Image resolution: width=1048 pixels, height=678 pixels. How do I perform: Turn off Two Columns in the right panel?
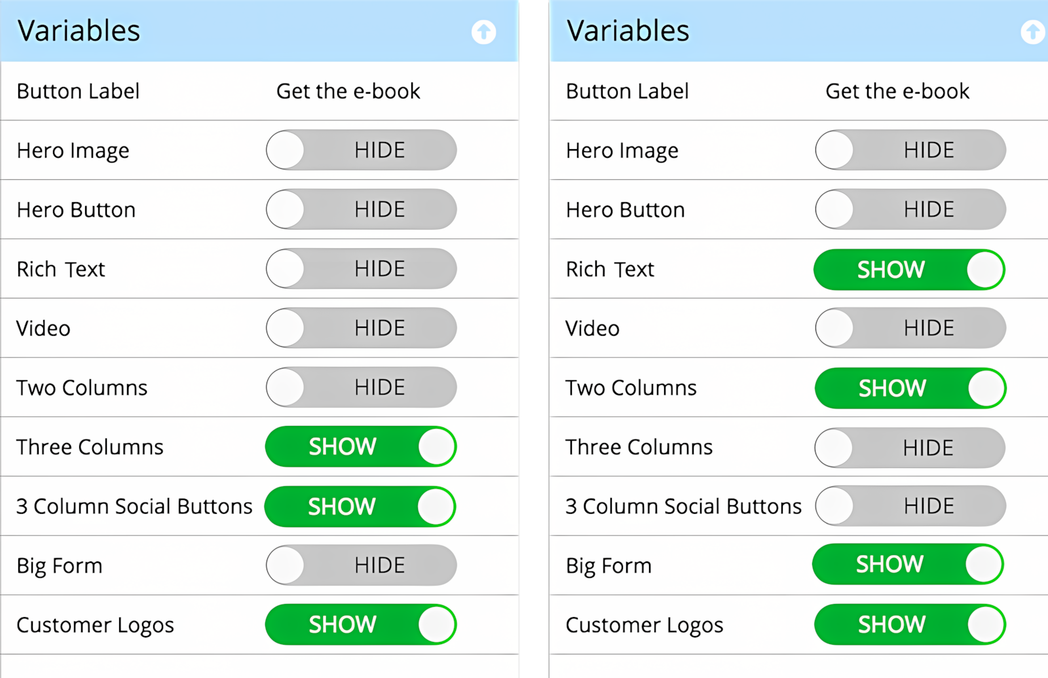click(x=910, y=387)
